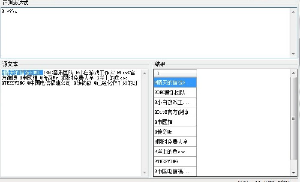Click the 源文本 label
The height and width of the screenshot is (182, 300).
point(10,64)
